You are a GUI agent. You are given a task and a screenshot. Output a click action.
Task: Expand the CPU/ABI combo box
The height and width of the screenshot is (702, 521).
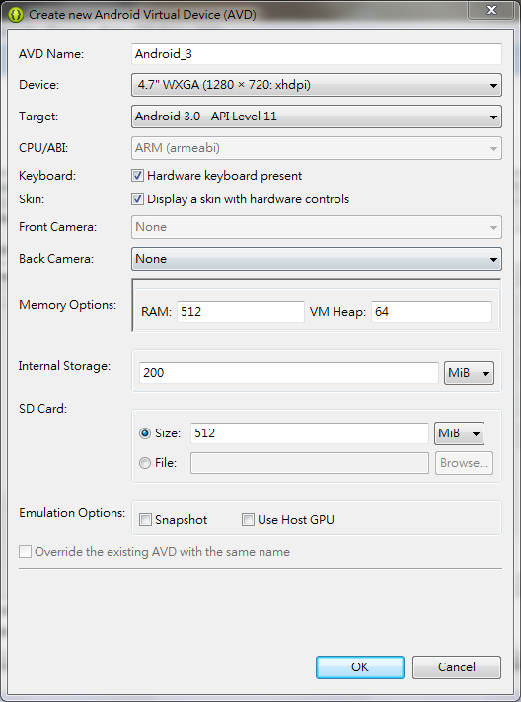(317, 148)
